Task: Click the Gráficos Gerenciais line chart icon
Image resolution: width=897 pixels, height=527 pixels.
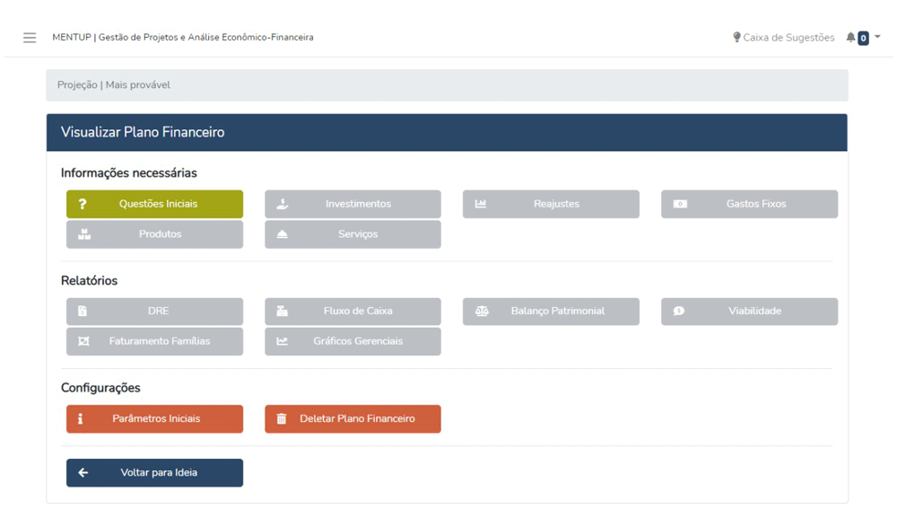Action: tap(283, 341)
